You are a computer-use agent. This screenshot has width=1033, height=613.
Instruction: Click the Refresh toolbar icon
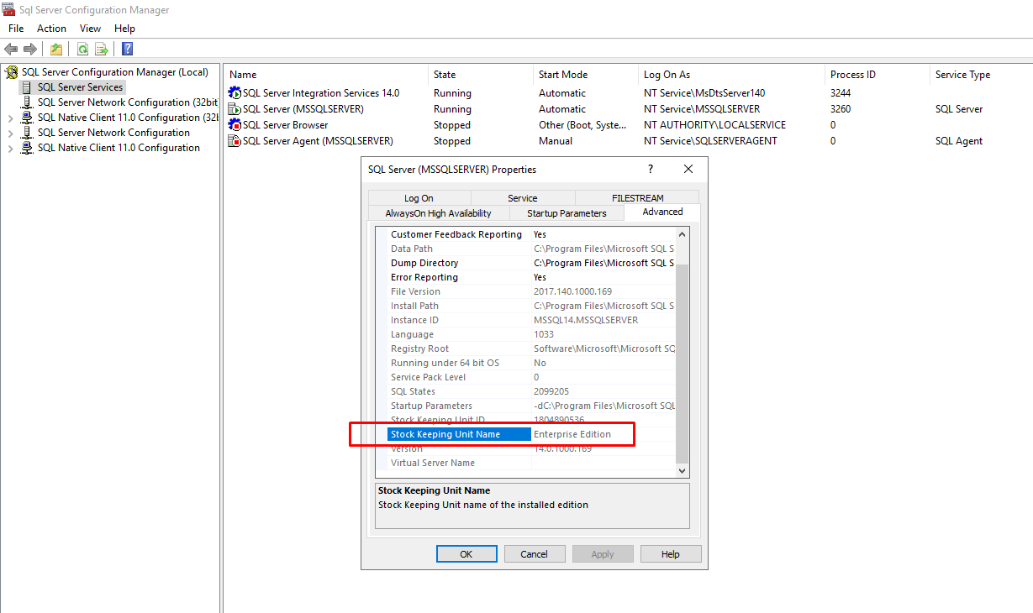coord(82,49)
